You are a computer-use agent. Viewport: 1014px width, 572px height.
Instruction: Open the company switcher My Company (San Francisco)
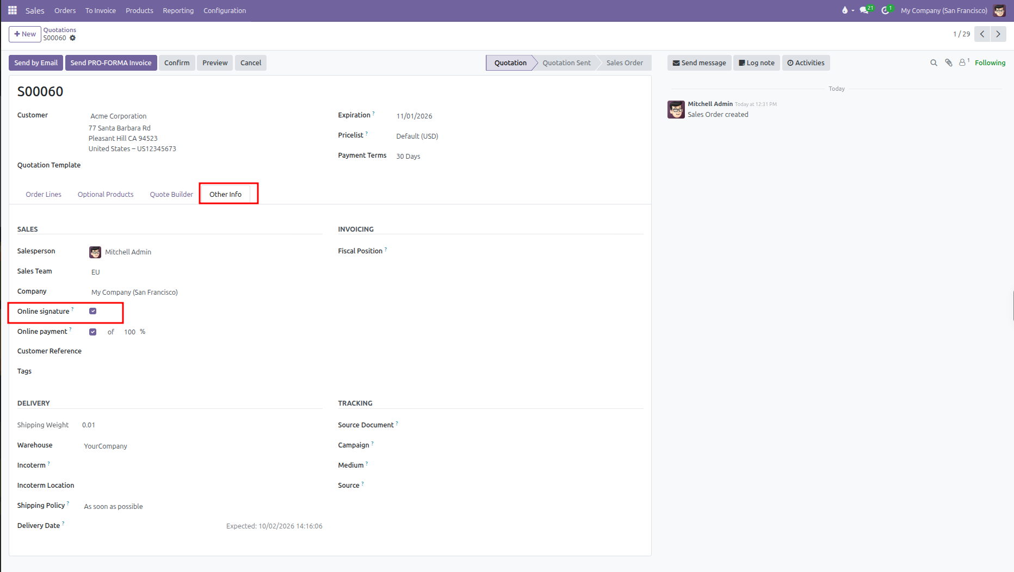tap(944, 10)
